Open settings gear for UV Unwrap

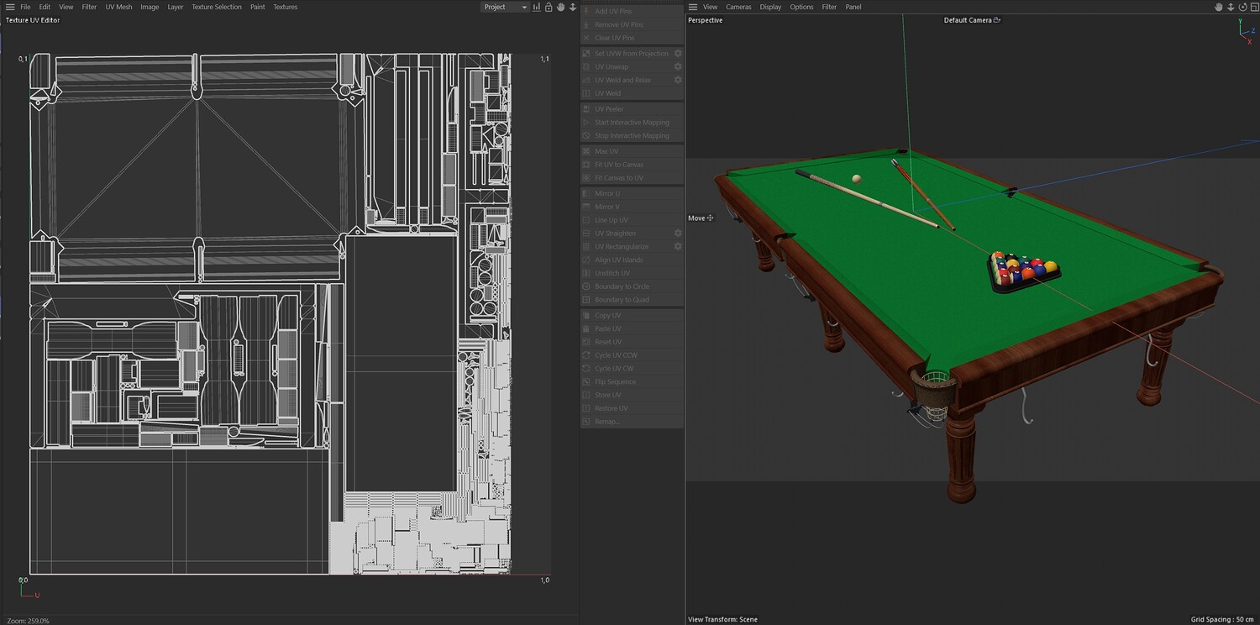click(x=678, y=66)
